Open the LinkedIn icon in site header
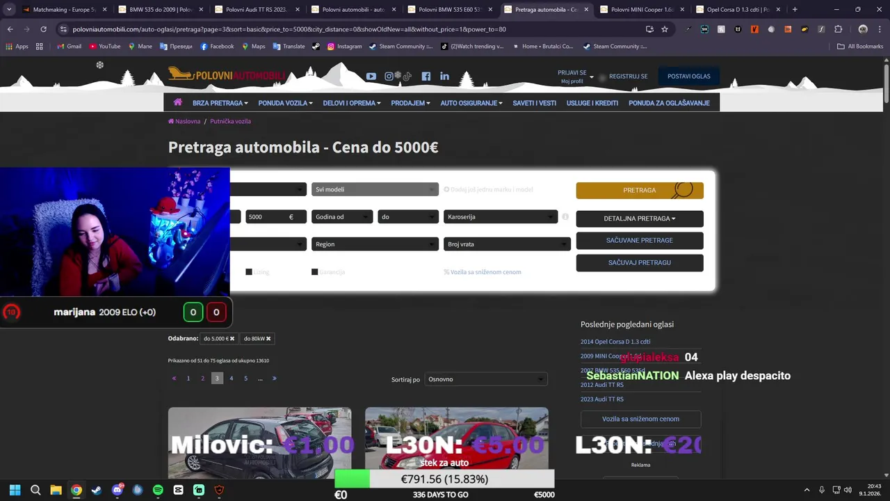The width and height of the screenshot is (890, 501). pyautogui.click(x=444, y=77)
